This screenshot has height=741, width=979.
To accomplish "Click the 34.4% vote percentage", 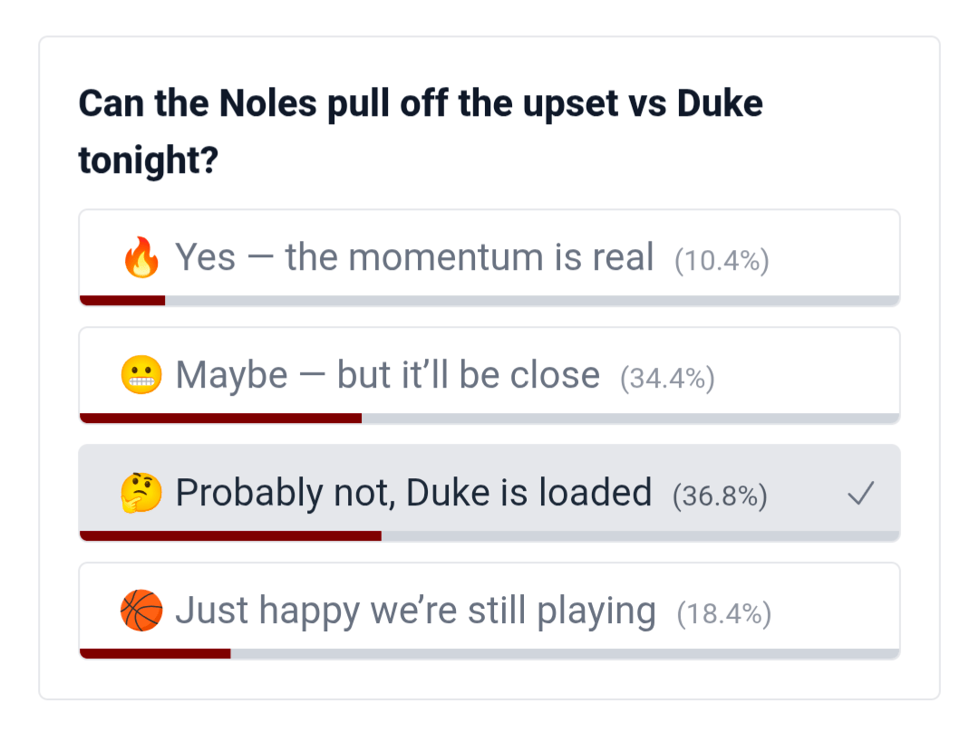I will coord(667,379).
